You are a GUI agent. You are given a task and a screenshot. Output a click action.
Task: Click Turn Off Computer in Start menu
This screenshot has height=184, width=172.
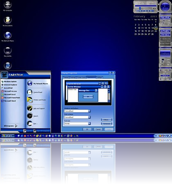pyautogui.click(x=41, y=131)
